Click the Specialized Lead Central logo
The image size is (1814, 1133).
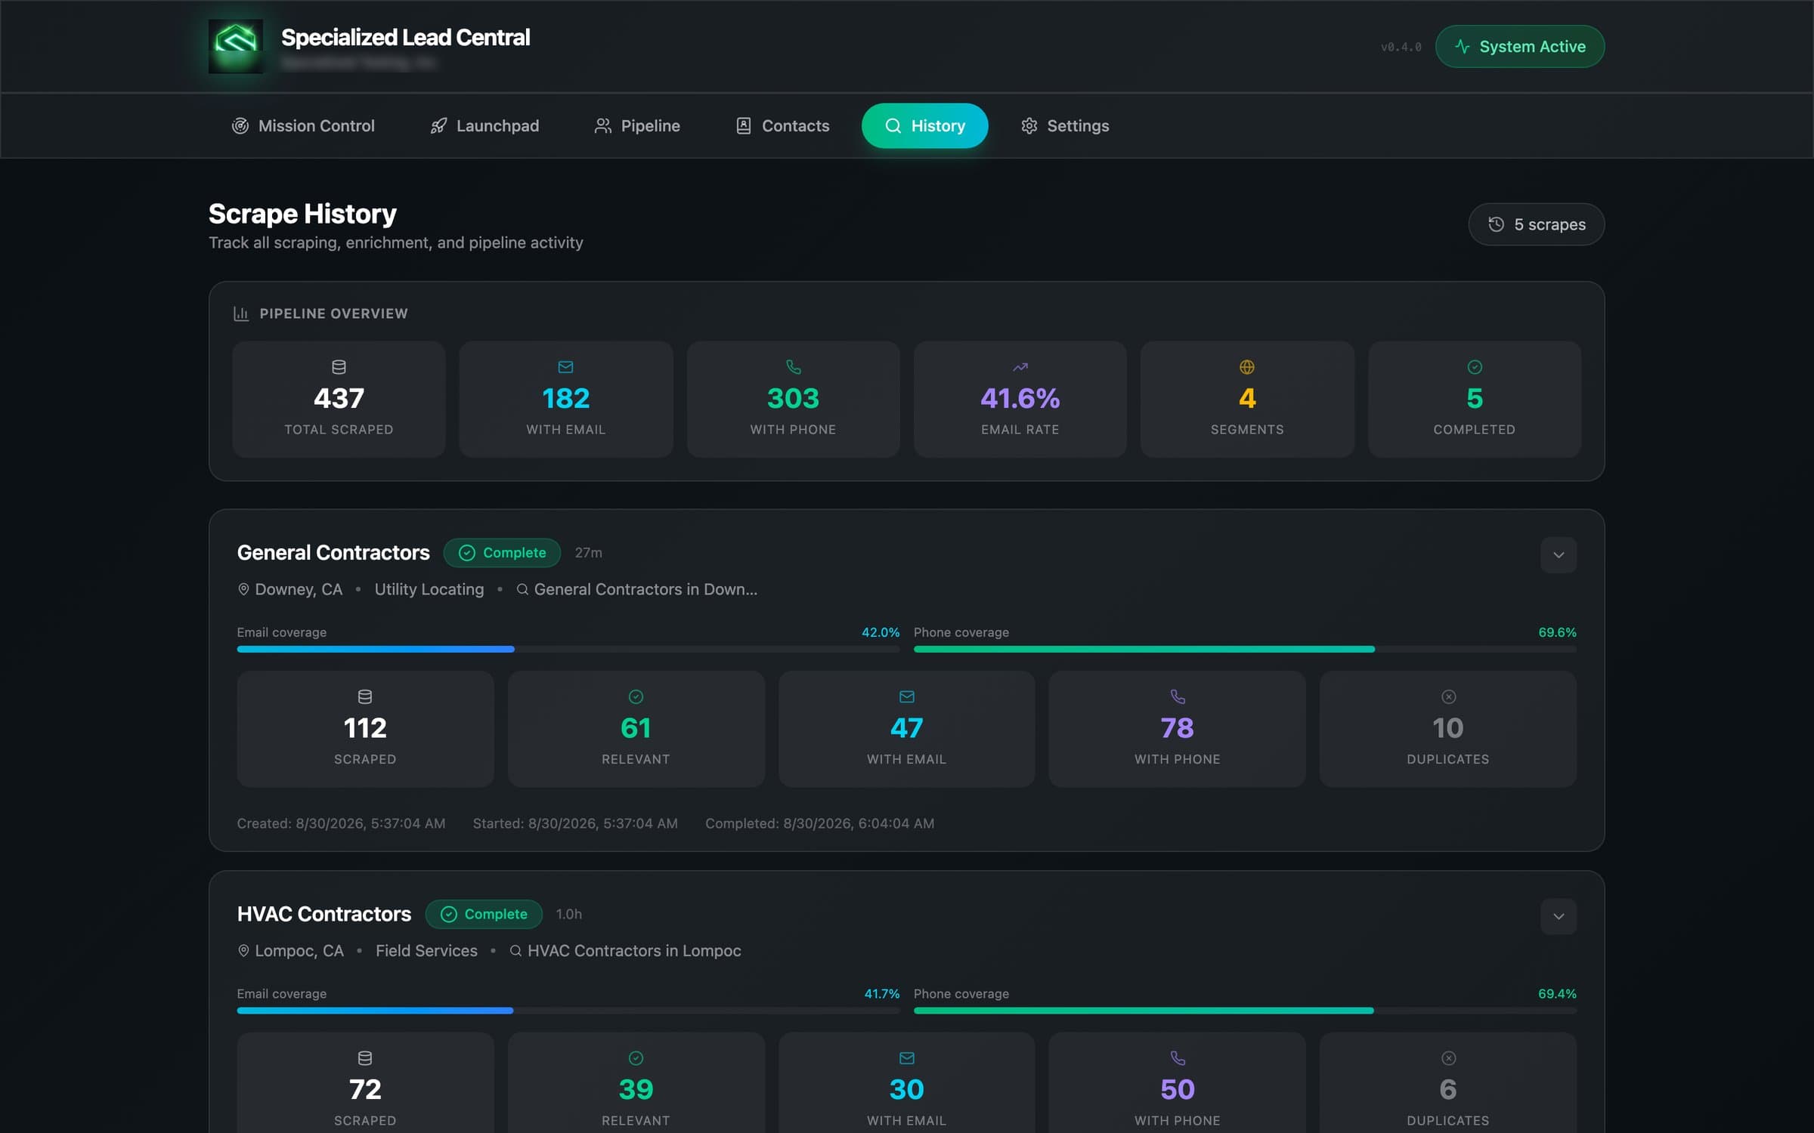pos(236,46)
